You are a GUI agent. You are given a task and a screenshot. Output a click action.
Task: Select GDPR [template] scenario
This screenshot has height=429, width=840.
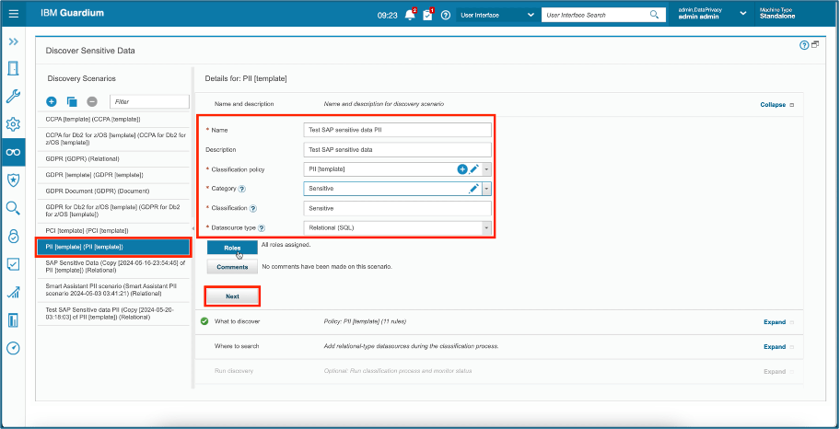(113, 175)
